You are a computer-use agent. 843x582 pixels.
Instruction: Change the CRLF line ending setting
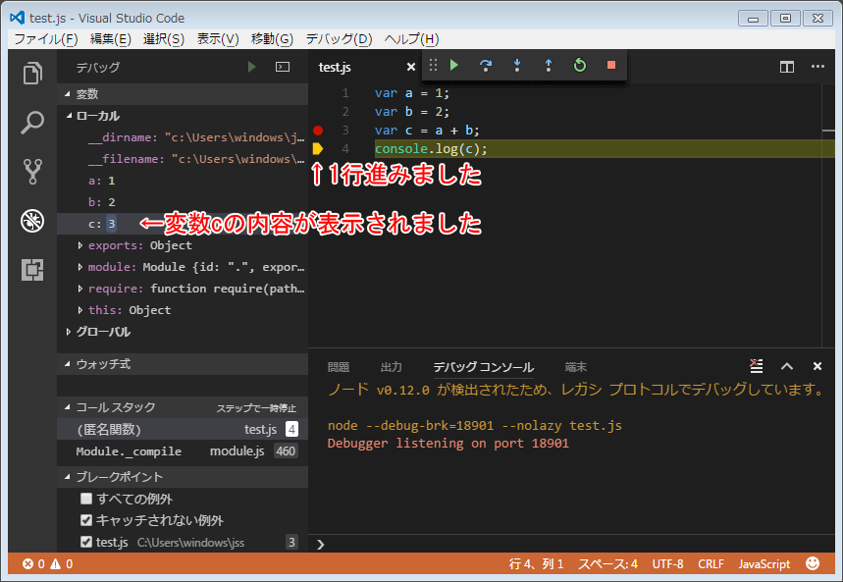(711, 563)
